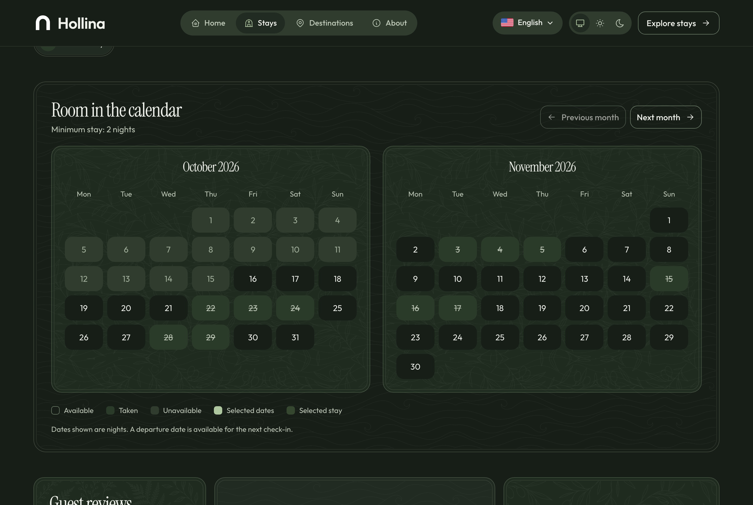Screen dimensions: 753x505
Task: Click the Explore stays button
Action: [x=678, y=23]
